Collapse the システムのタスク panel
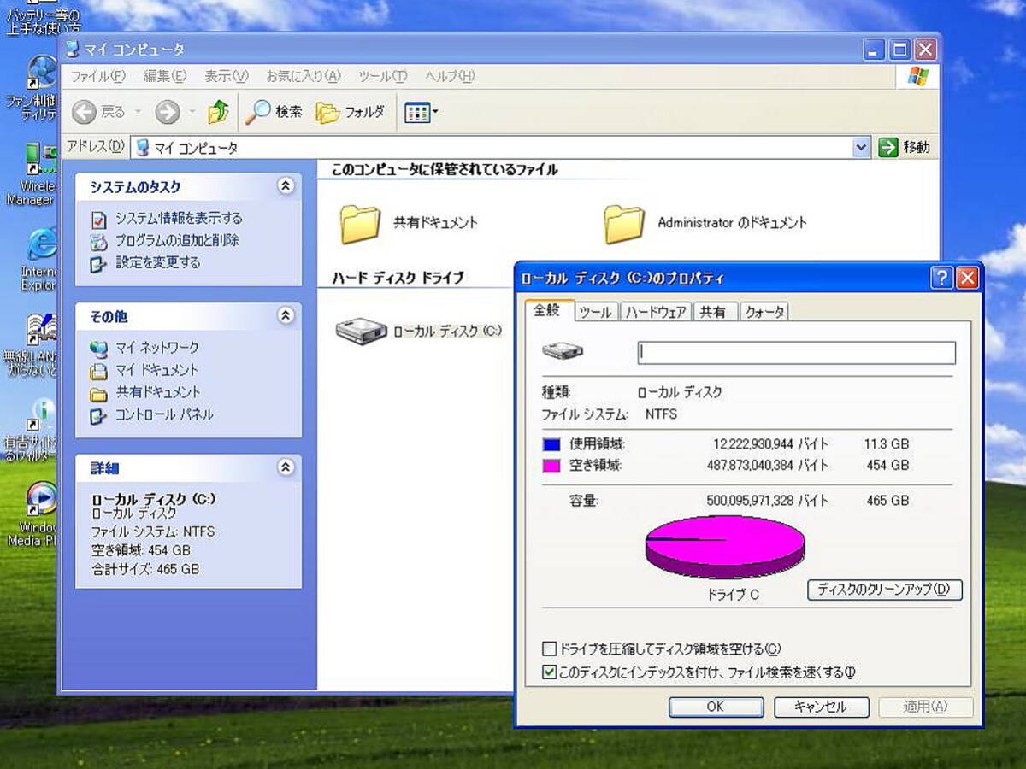Image resolution: width=1026 pixels, height=769 pixels. click(x=286, y=186)
